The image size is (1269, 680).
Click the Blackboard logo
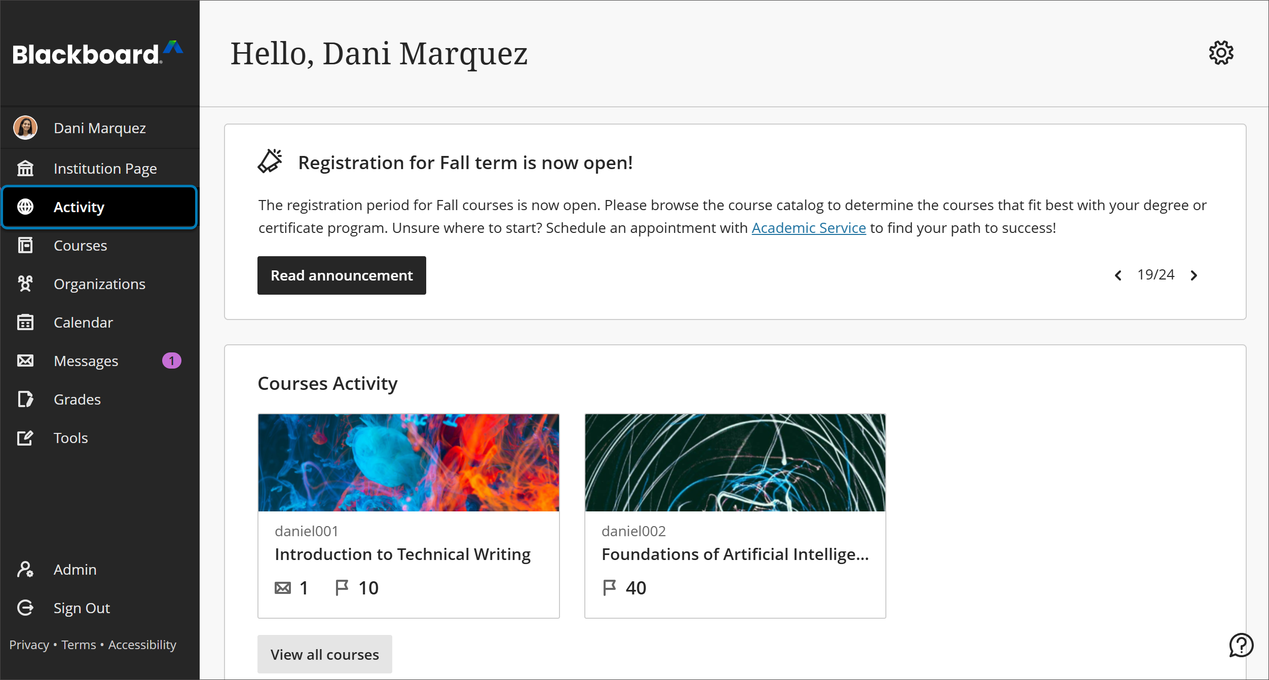[96, 53]
